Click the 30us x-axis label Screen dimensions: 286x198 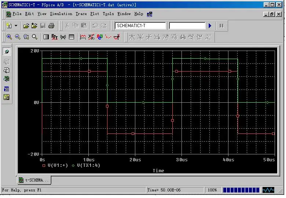(181, 160)
